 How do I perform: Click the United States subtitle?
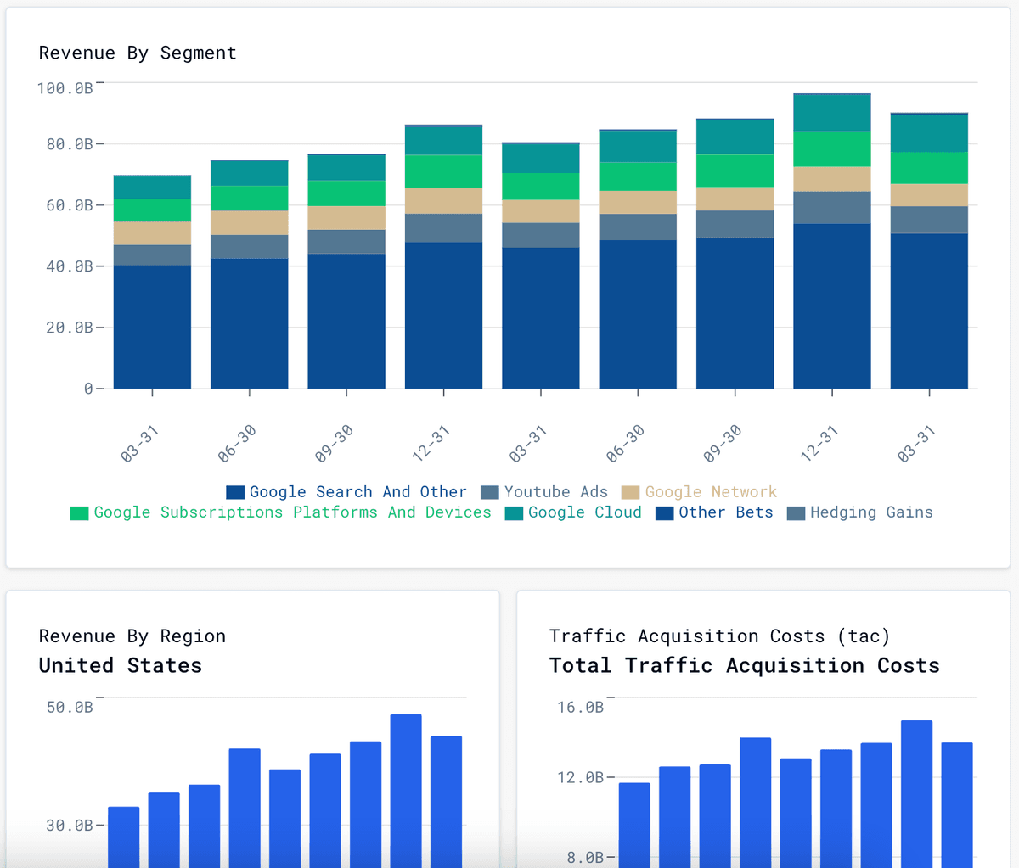coord(121,665)
